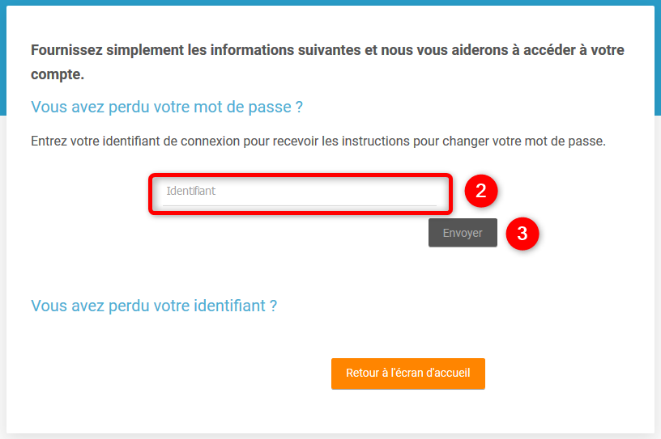Click the word 'Envoyer' on the submit button
Screen dimensions: 661x439
463,233
